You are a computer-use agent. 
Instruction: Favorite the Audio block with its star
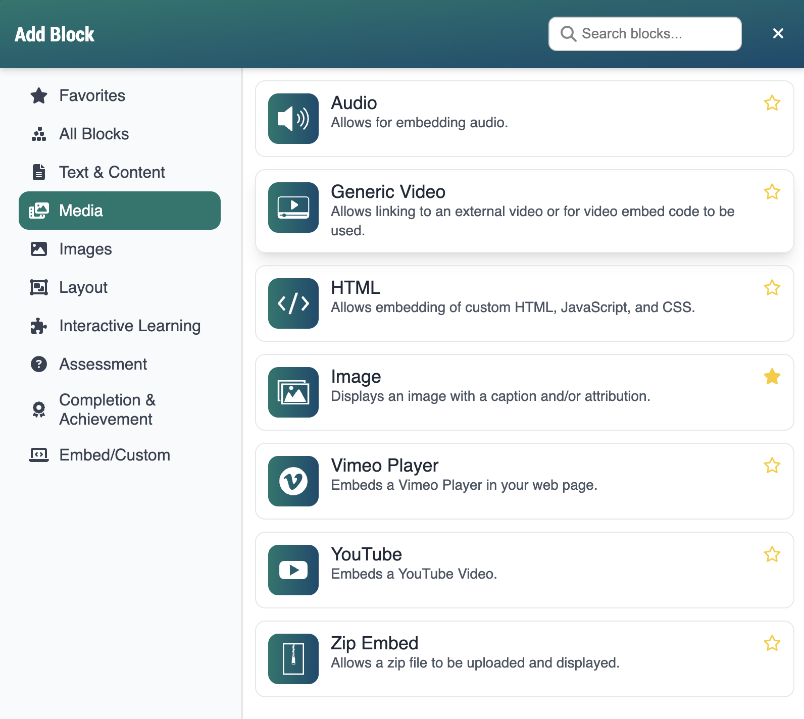tap(772, 103)
